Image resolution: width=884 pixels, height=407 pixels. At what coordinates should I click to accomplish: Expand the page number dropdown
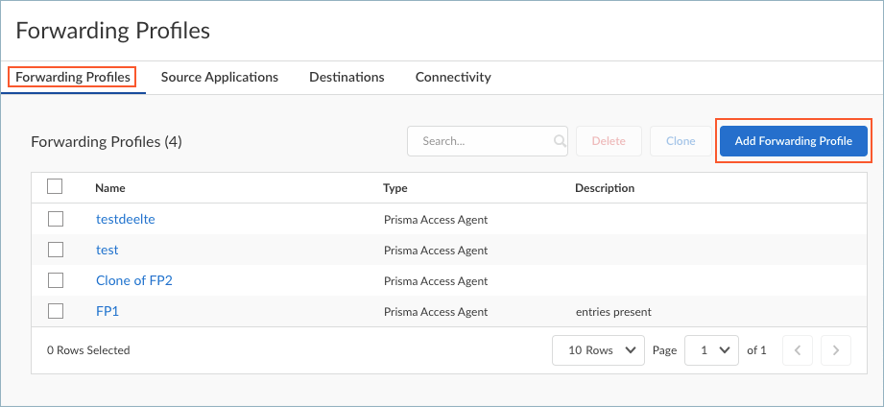coord(711,350)
